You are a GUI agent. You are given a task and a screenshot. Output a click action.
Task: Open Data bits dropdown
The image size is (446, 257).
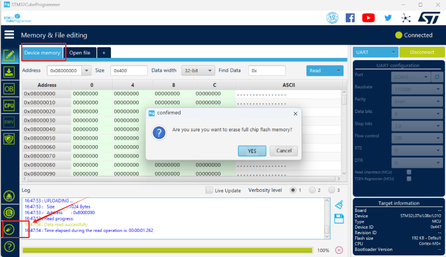tap(417, 113)
